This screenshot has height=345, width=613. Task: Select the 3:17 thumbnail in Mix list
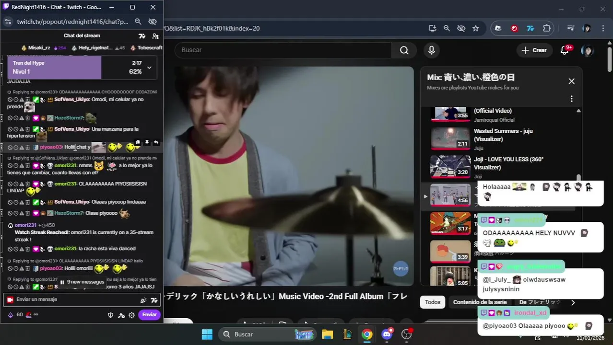click(x=450, y=223)
